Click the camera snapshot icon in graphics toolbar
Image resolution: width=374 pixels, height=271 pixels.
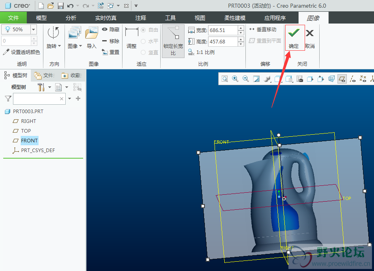pyautogui.click(x=300, y=79)
